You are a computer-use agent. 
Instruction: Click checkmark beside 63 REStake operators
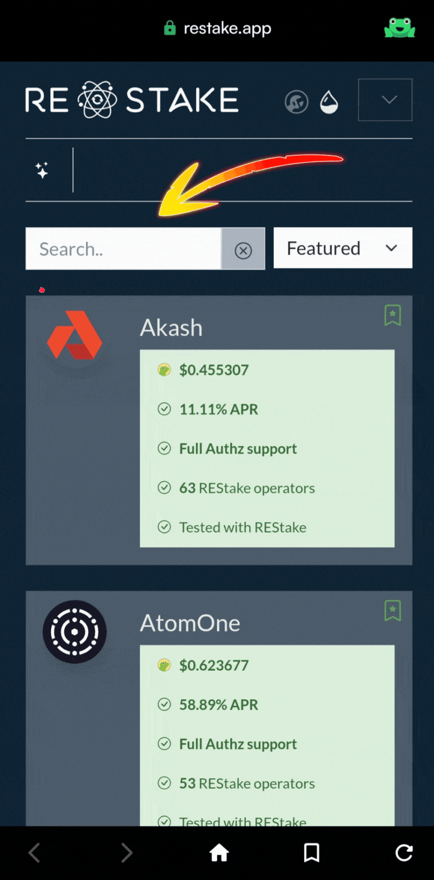tap(164, 487)
